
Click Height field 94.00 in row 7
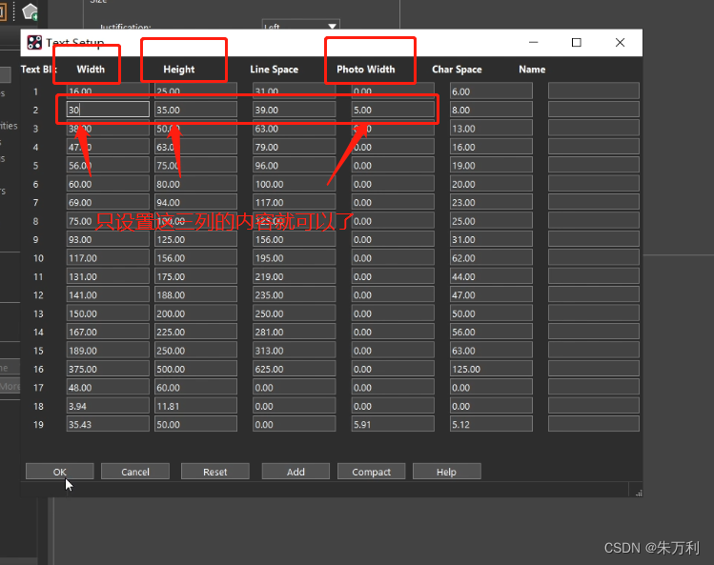(195, 202)
